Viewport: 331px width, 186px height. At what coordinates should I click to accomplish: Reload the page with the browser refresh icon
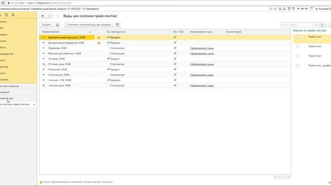pos(3,3)
